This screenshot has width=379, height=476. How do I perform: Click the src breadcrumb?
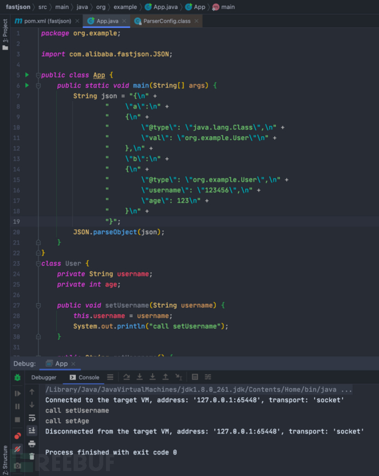click(42, 7)
